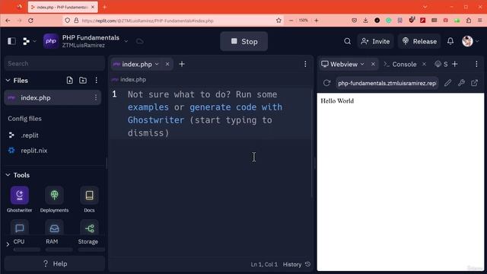This screenshot has width=487, height=274.
Task: Open the Deployments tool
Action: point(54,199)
